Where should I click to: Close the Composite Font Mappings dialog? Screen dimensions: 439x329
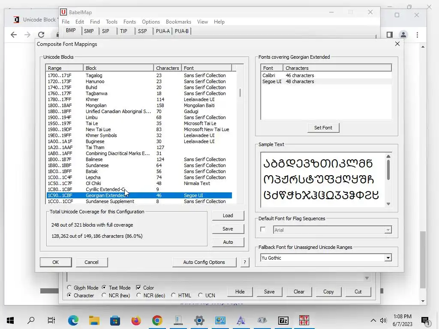[397, 44]
